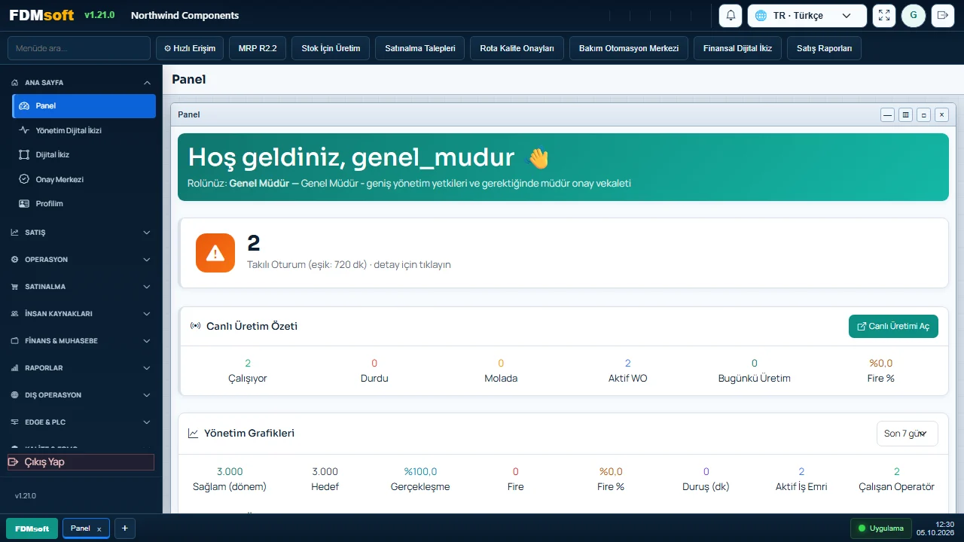Image resolution: width=964 pixels, height=542 pixels.
Task: Open the notifications bell
Action: [731, 15]
